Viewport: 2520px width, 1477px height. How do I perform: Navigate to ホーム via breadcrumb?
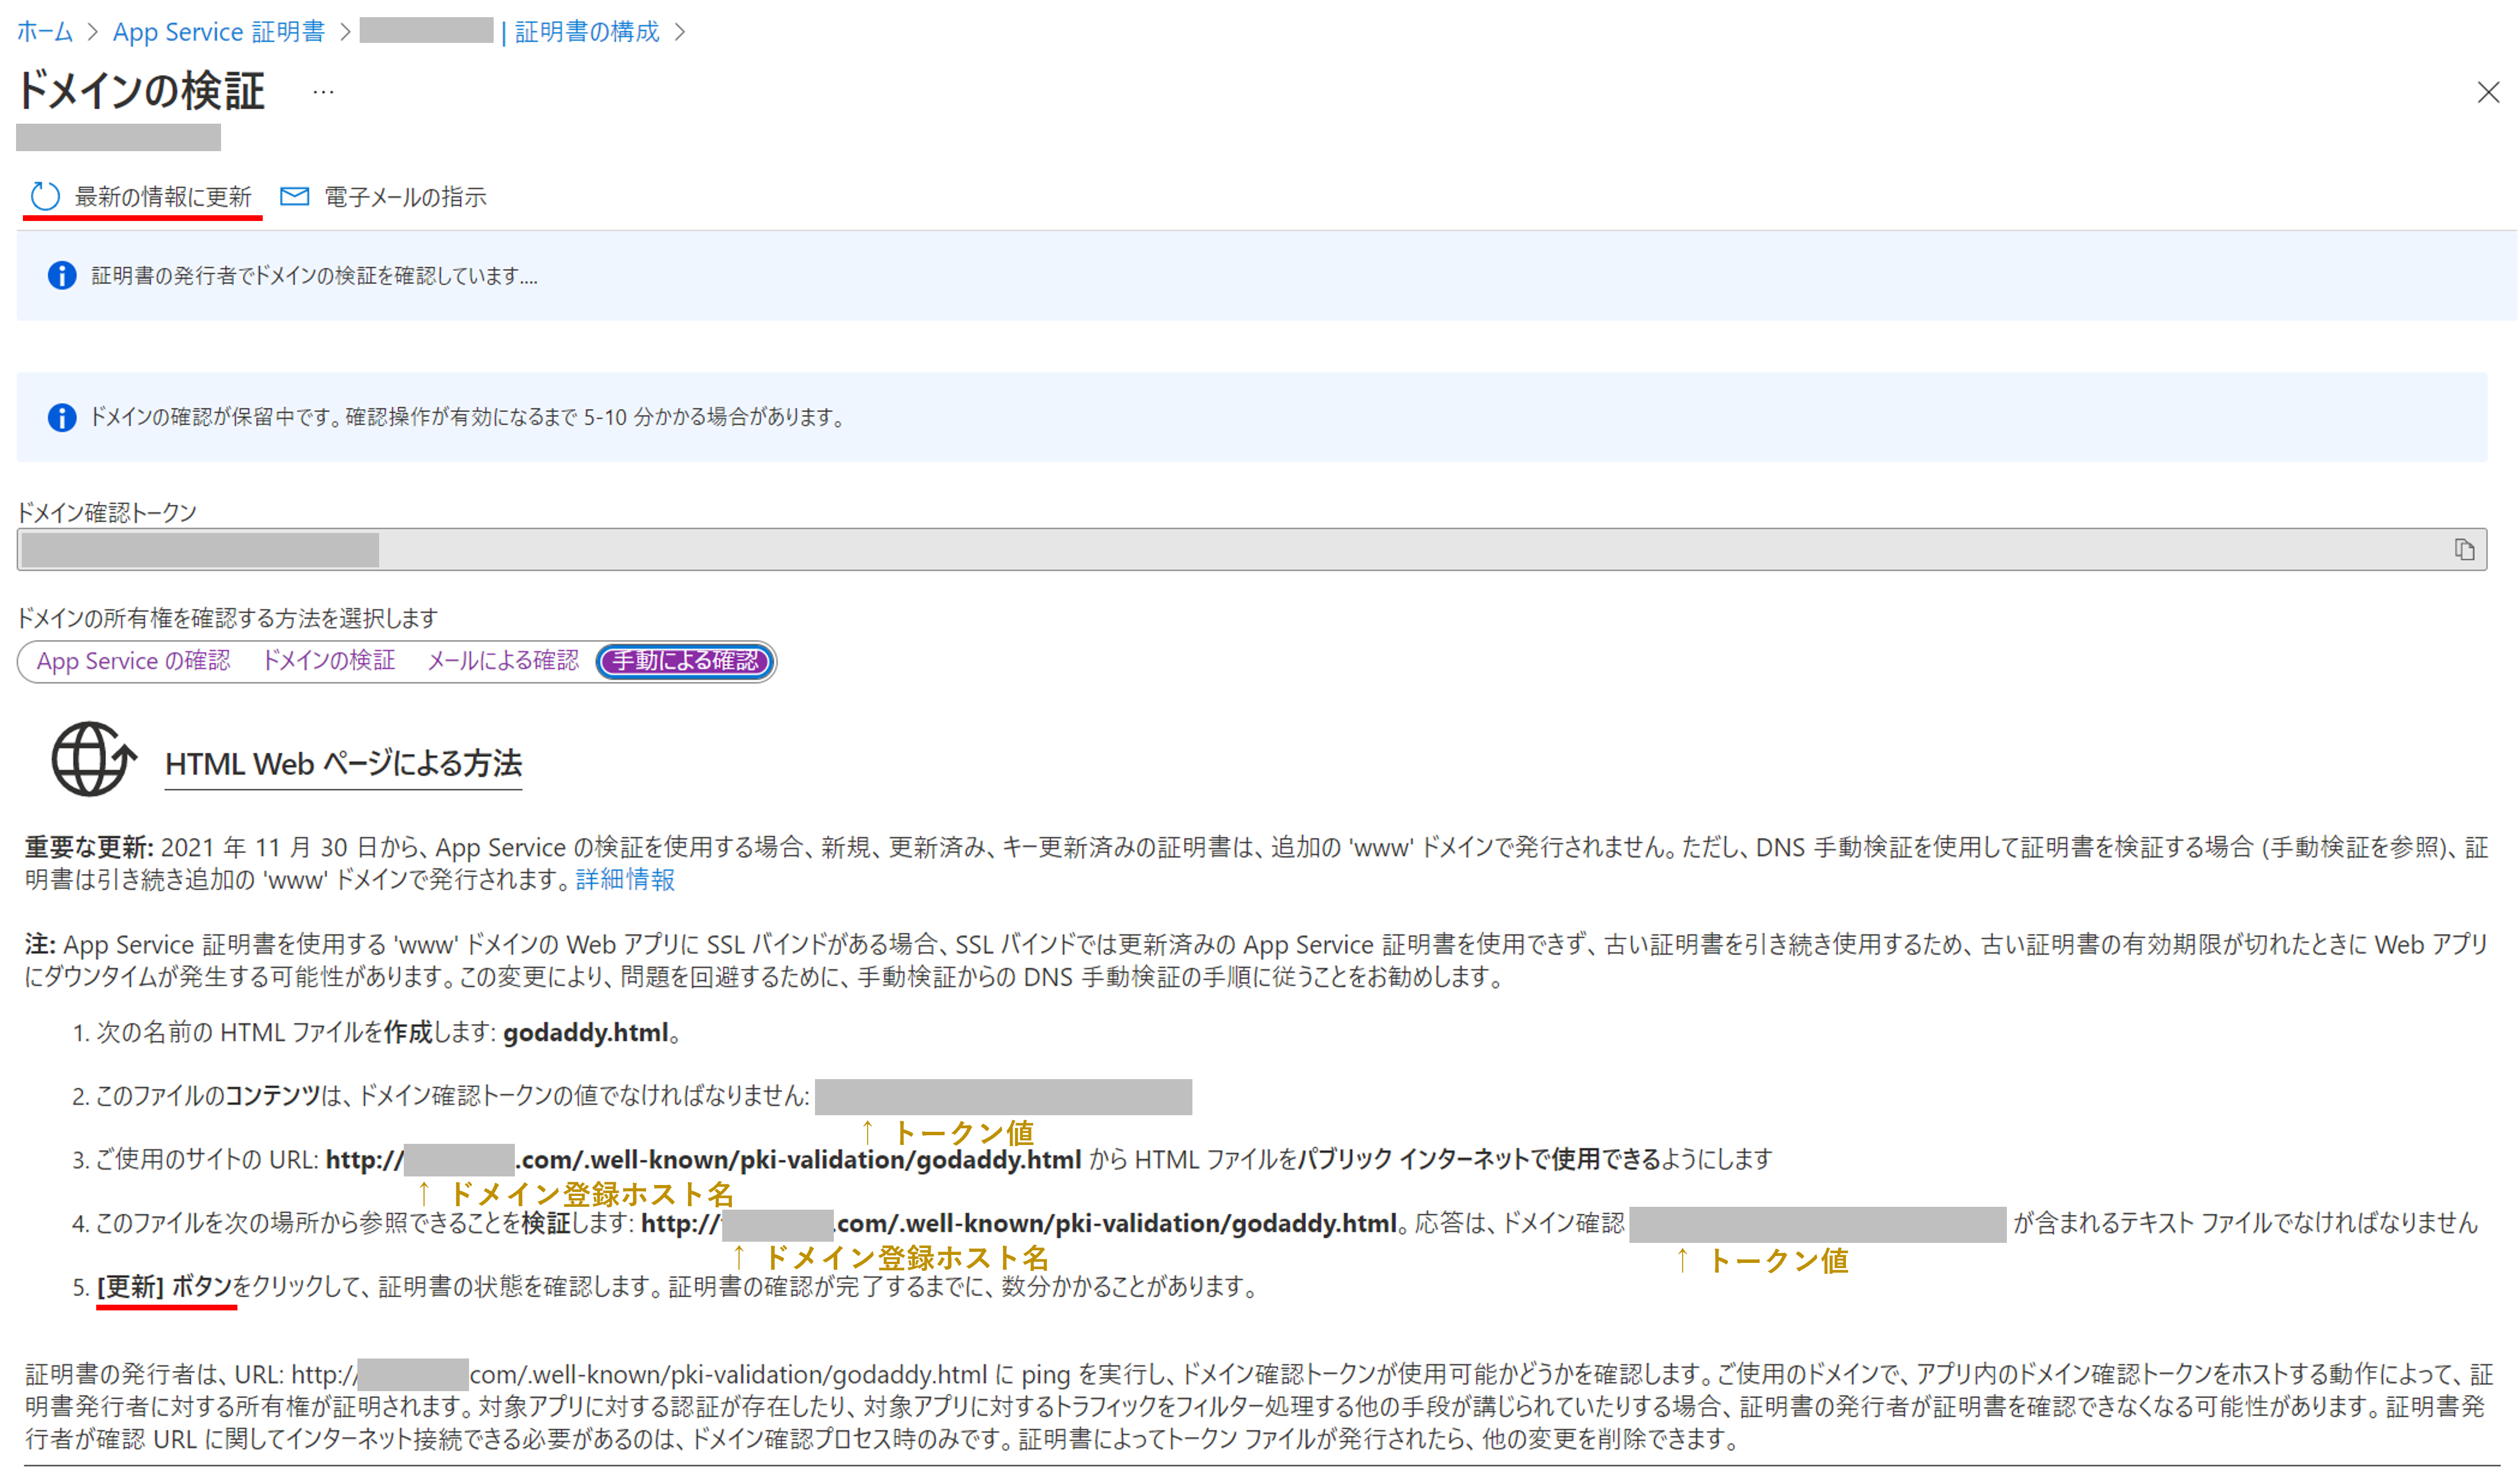[x=43, y=31]
